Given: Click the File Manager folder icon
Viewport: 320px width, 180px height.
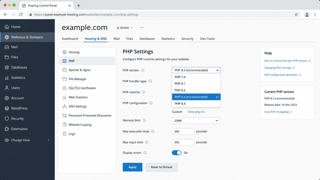Looking at the screenshot, I should point(64,79).
